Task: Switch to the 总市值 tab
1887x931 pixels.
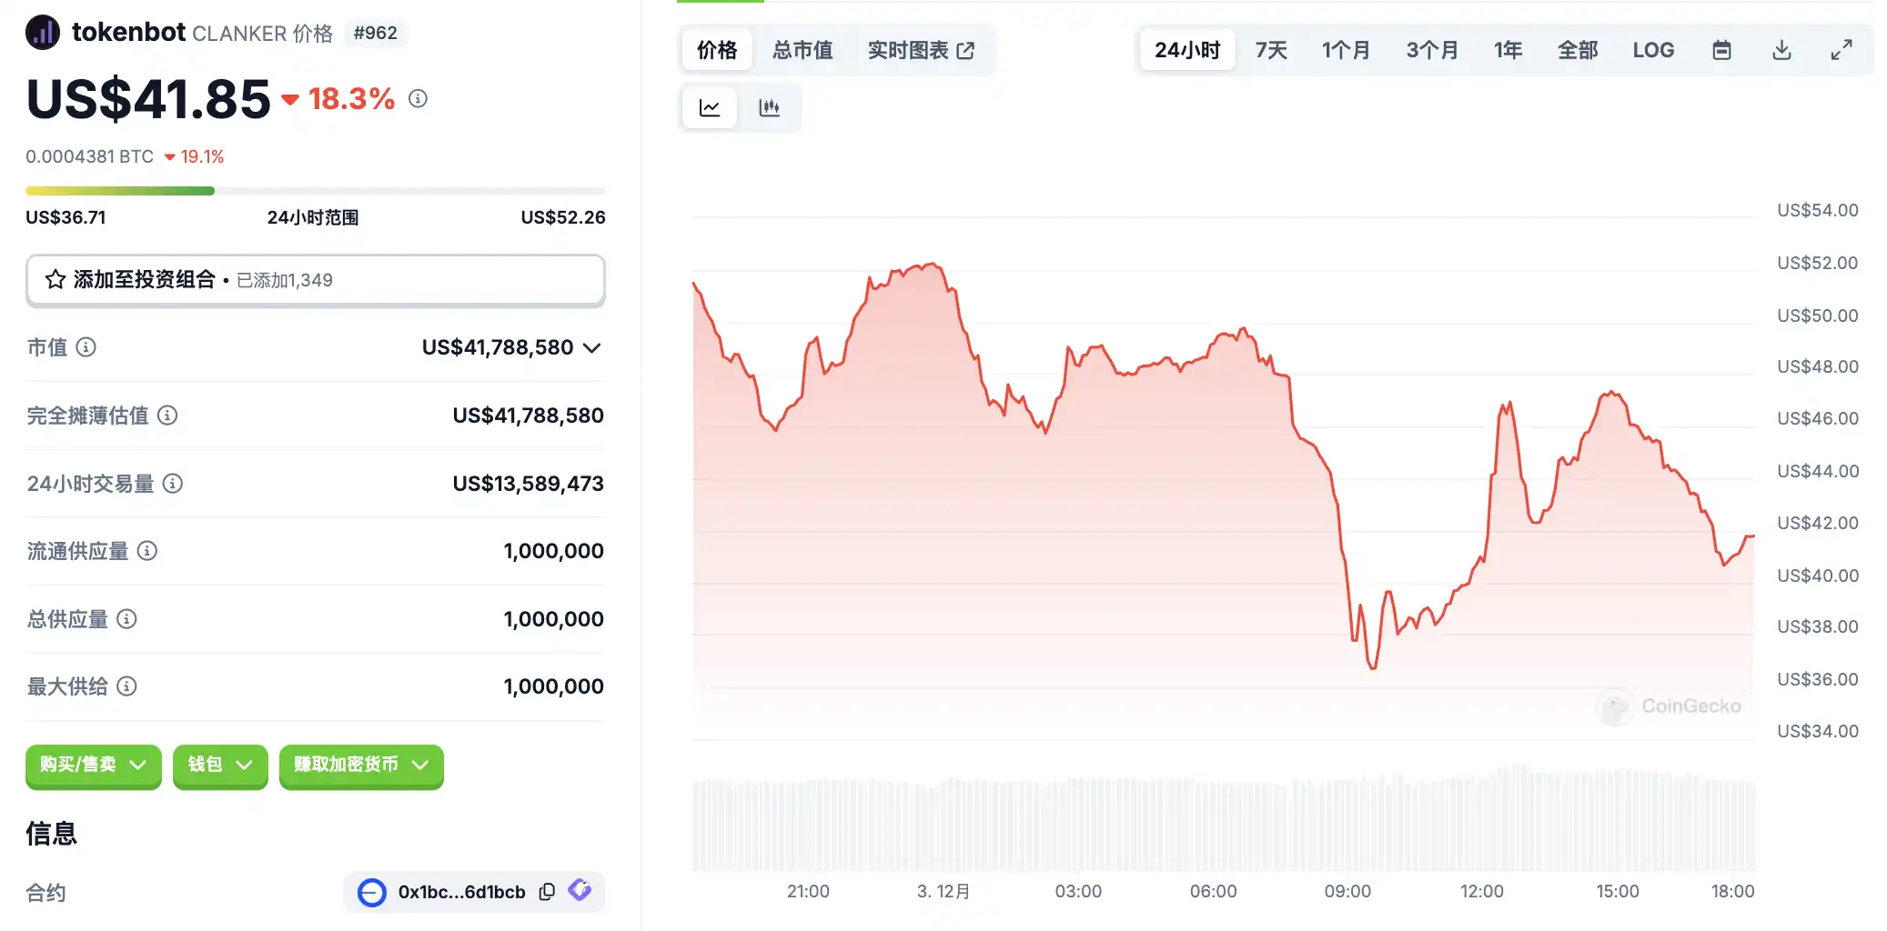Action: tap(802, 50)
